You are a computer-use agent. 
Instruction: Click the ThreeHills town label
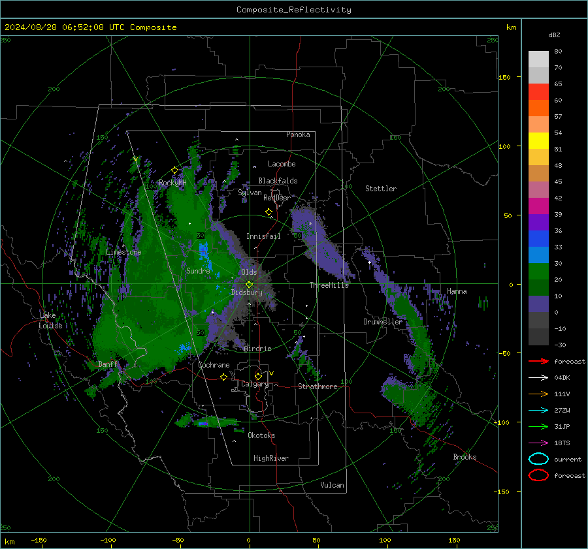(329, 285)
